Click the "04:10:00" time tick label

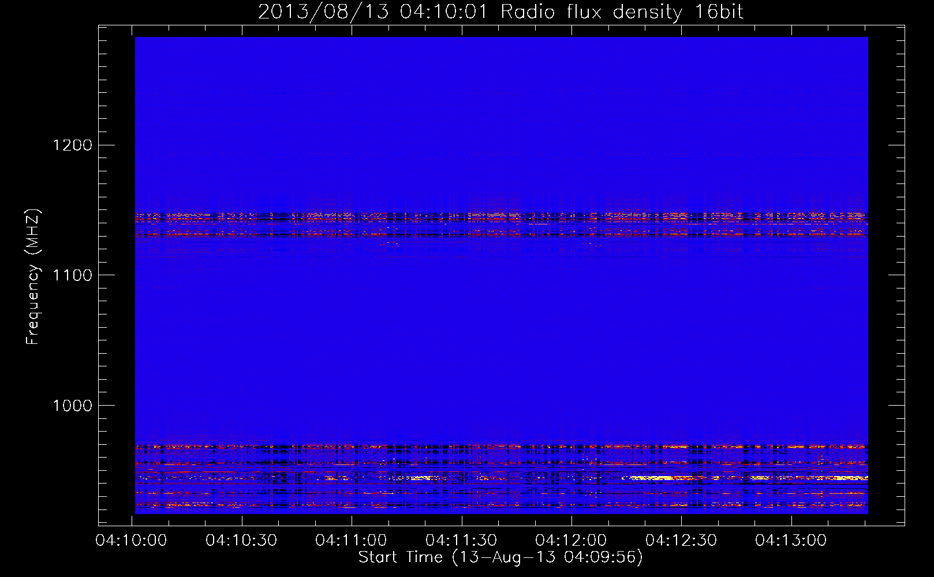point(132,541)
